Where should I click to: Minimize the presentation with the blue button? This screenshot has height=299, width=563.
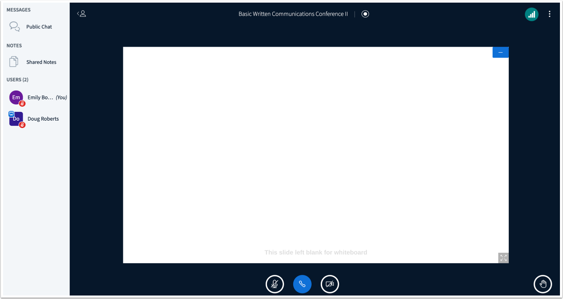[500, 52]
